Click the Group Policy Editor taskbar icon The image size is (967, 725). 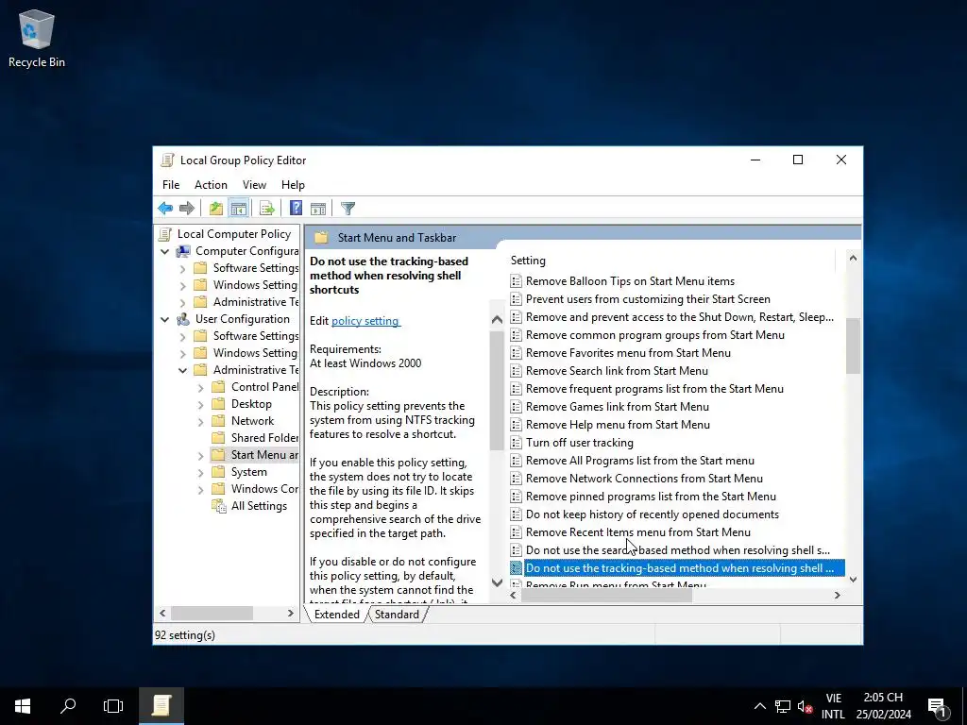(161, 706)
